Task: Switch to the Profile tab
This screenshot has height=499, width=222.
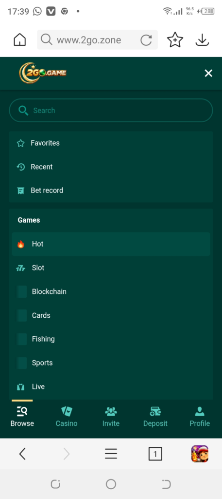Action: [200, 417]
